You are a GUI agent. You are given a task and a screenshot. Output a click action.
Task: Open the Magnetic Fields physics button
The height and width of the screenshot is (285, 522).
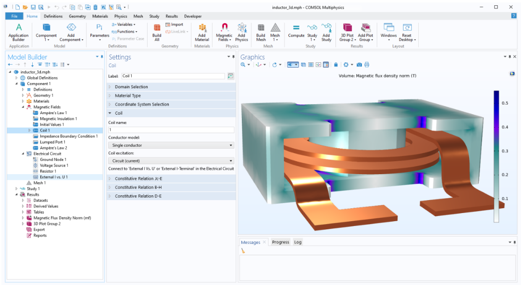pos(224,33)
